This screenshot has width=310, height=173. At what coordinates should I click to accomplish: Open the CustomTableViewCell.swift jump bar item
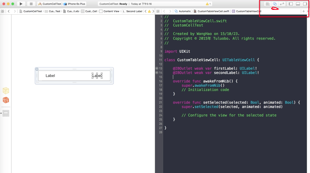(211, 11)
